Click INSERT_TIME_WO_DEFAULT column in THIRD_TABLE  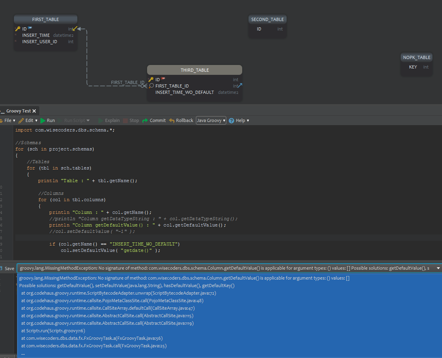(x=185, y=92)
